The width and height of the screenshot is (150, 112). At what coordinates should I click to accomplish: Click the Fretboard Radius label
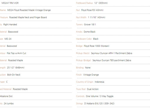click(x=84, y=3)
